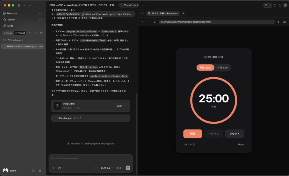Open the sidebar filter icon
The height and width of the screenshot is (176, 289).
click(x=36, y=33)
